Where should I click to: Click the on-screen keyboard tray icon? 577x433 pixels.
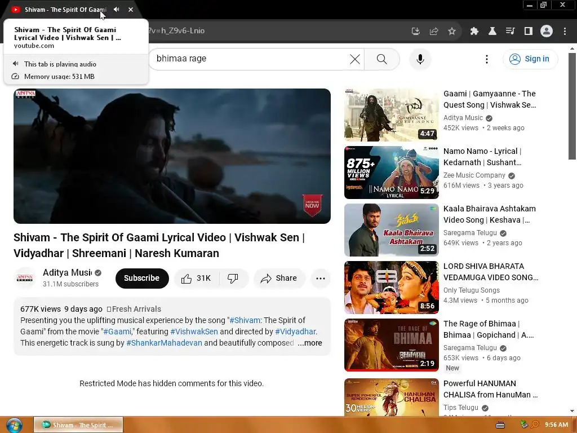point(500,425)
